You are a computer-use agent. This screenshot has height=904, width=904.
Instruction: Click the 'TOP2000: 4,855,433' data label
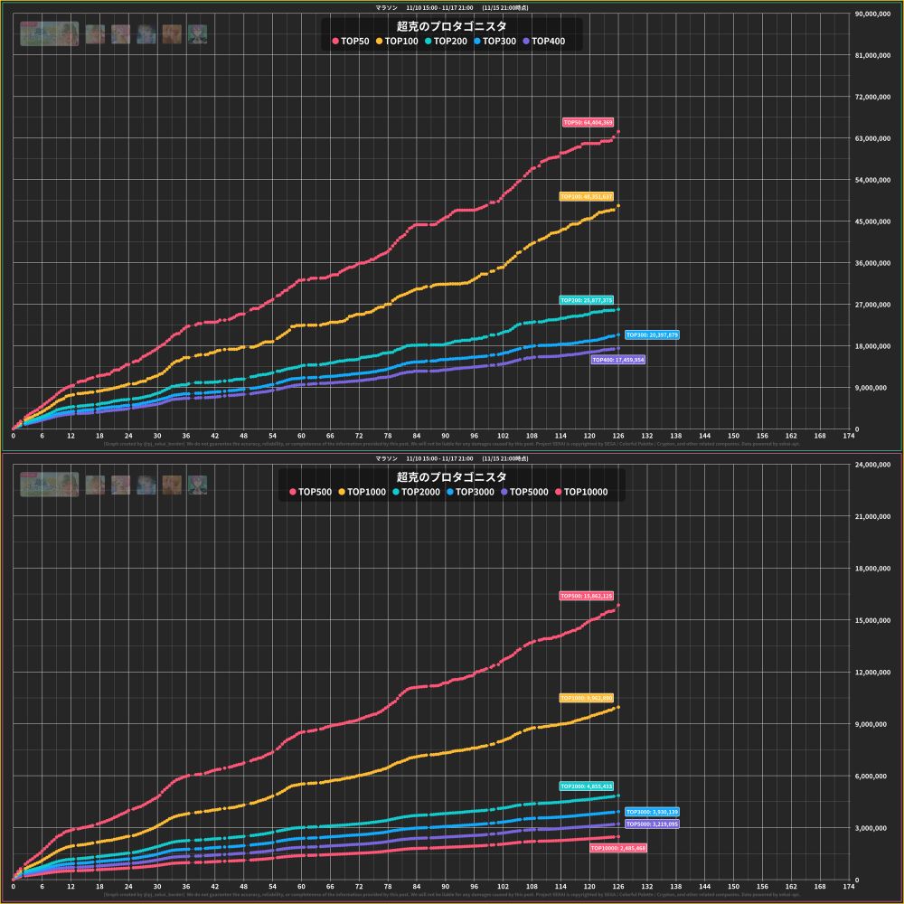coord(587,786)
